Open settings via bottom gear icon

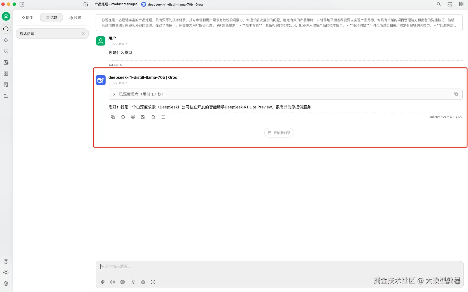(x=6, y=284)
